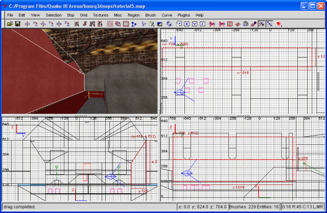Image resolution: width=327 pixels, height=213 pixels.
Task: Toggle the Z axis scale lock
Action: coord(202,24)
